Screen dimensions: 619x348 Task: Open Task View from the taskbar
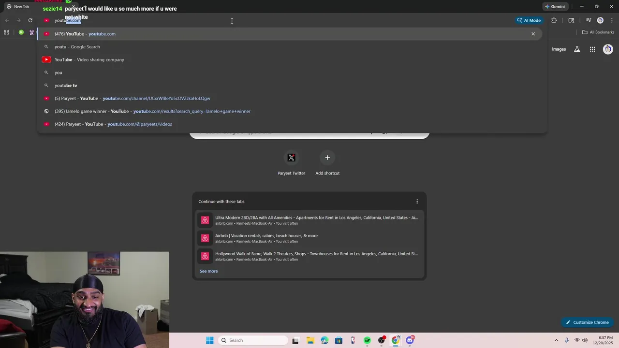point(295,340)
